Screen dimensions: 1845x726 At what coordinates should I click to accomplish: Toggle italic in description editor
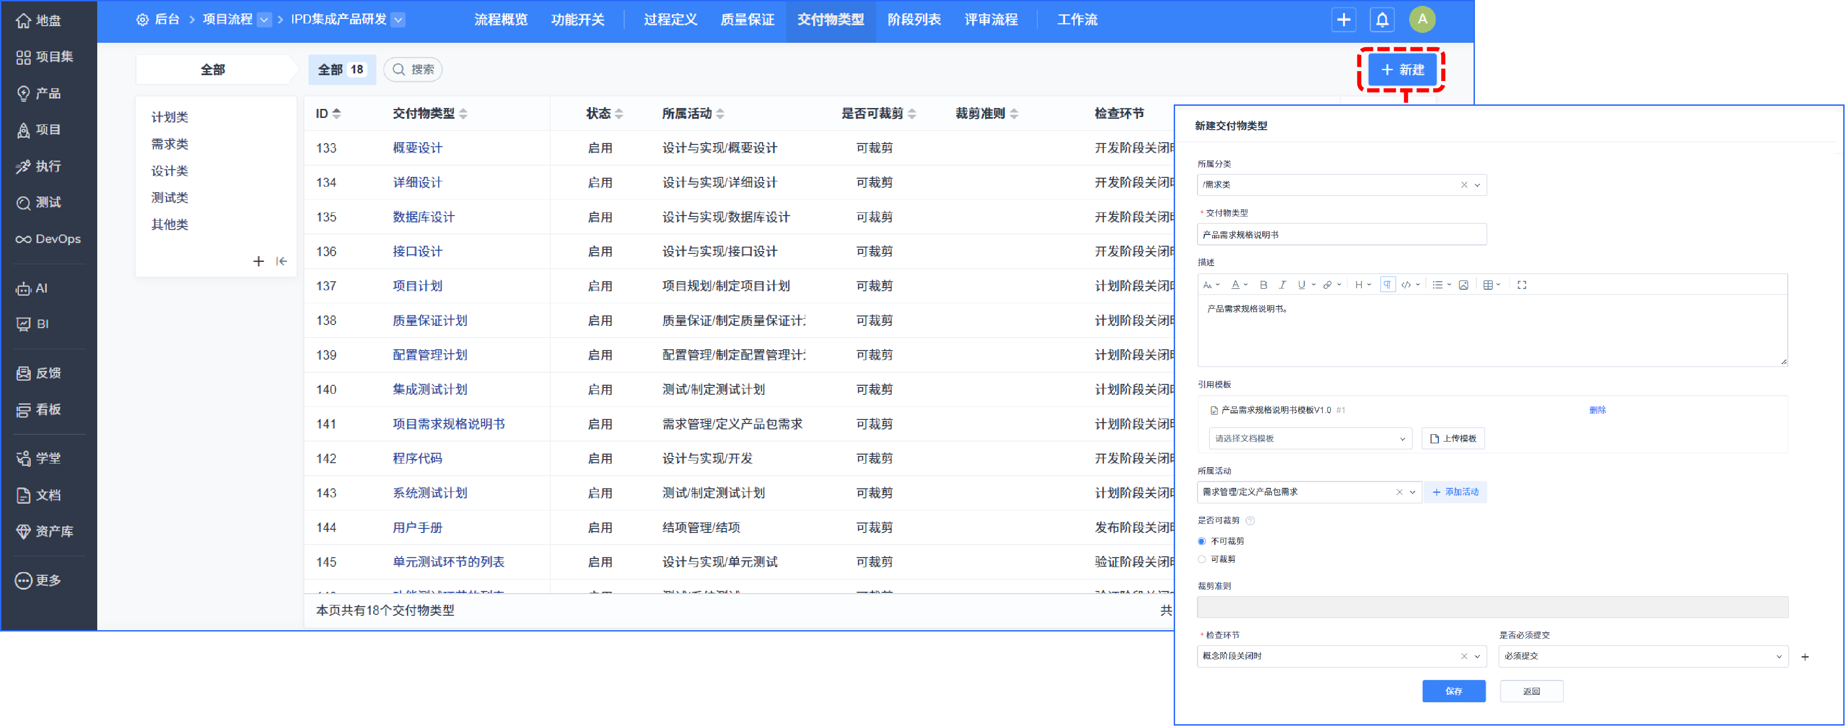point(1282,285)
